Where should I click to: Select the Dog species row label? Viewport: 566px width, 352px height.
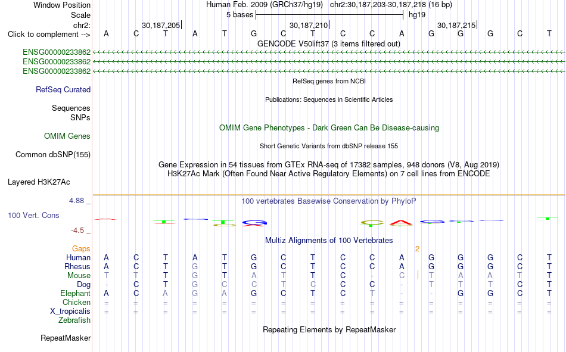[84, 285]
